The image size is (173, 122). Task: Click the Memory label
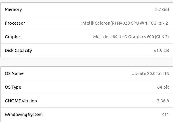[x=13, y=9]
